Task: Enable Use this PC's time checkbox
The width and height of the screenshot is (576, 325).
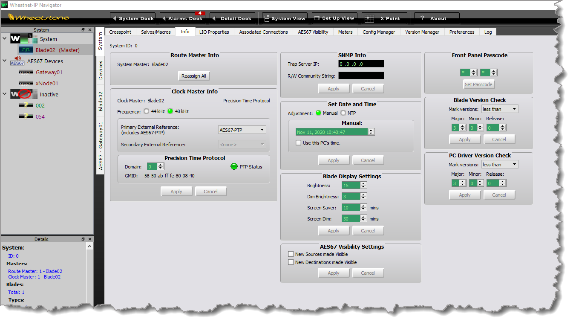Action: click(299, 143)
